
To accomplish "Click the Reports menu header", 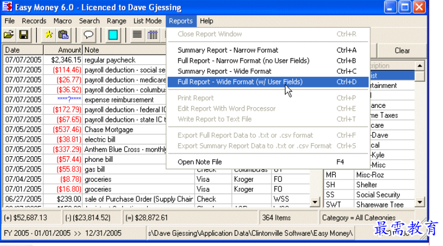I will [181, 21].
